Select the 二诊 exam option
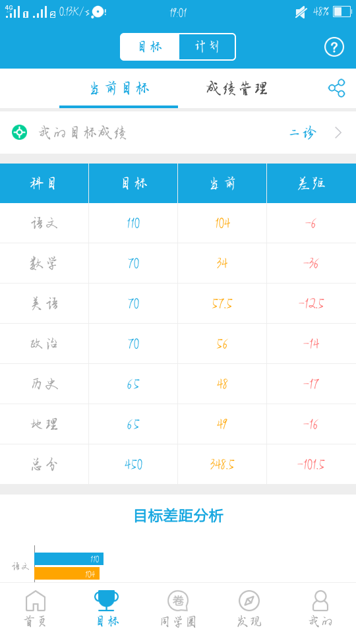Screen dimensions: 356x633 tap(303, 133)
